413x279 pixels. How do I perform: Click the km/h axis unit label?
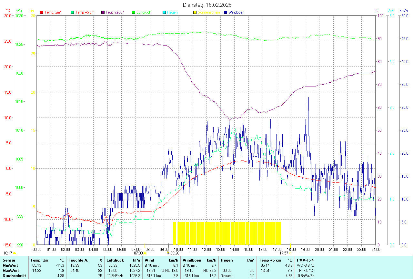[404, 11]
